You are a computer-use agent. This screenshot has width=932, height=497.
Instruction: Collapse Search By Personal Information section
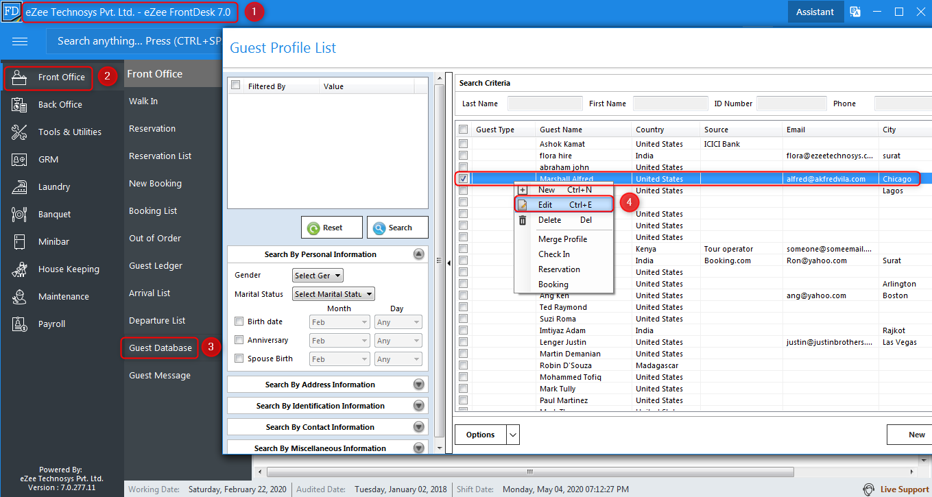(x=419, y=254)
